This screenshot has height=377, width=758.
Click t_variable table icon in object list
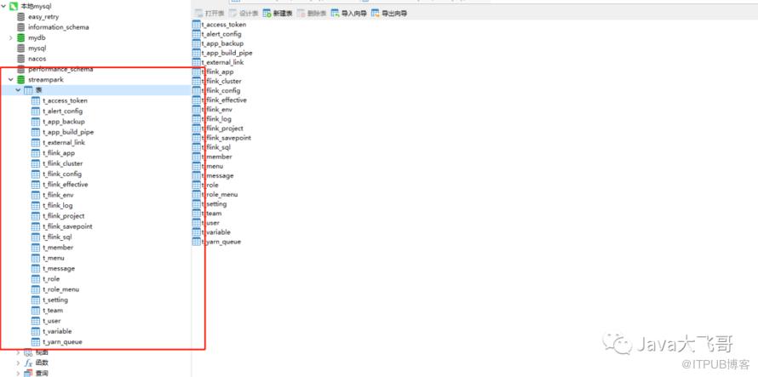click(196, 232)
